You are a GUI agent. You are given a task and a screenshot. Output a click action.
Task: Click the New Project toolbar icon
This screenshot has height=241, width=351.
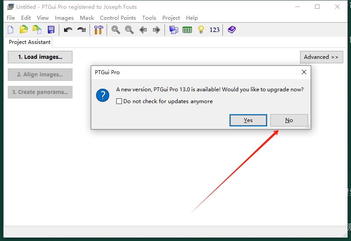click(x=11, y=30)
